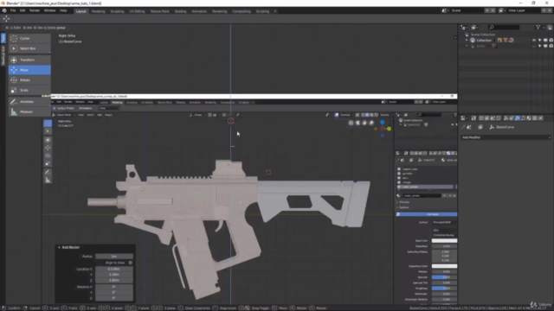
Task: Switch to the Modeling workspace tab
Action: tap(98, 11)
